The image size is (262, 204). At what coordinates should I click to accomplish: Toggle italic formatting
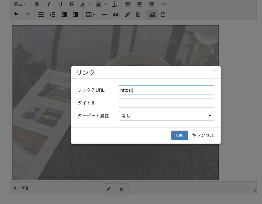48,4
